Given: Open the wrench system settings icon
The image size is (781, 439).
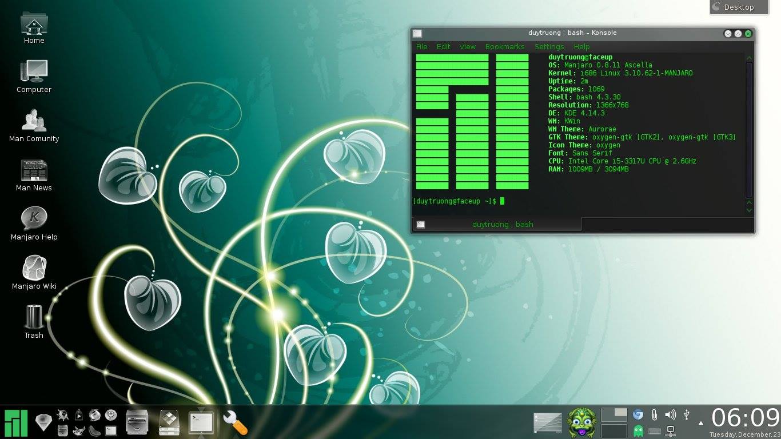Looking at the screenshot, I should [x=235, y=423].
